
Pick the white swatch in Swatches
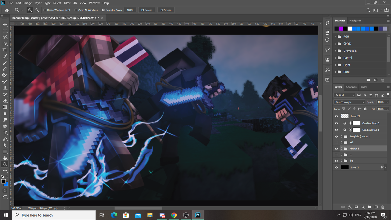tap(350, 28)
